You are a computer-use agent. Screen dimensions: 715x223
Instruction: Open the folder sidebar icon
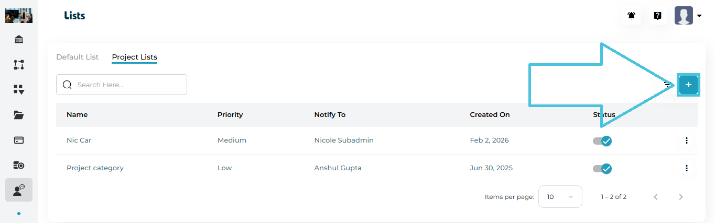pyautogui.click(x=19, y=115)
